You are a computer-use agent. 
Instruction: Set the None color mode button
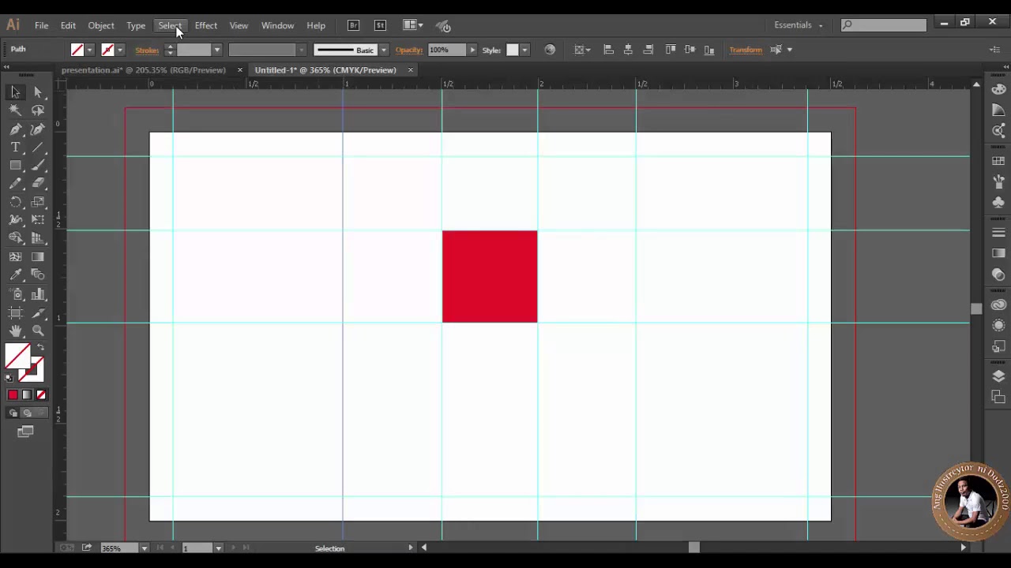(41, 395)
